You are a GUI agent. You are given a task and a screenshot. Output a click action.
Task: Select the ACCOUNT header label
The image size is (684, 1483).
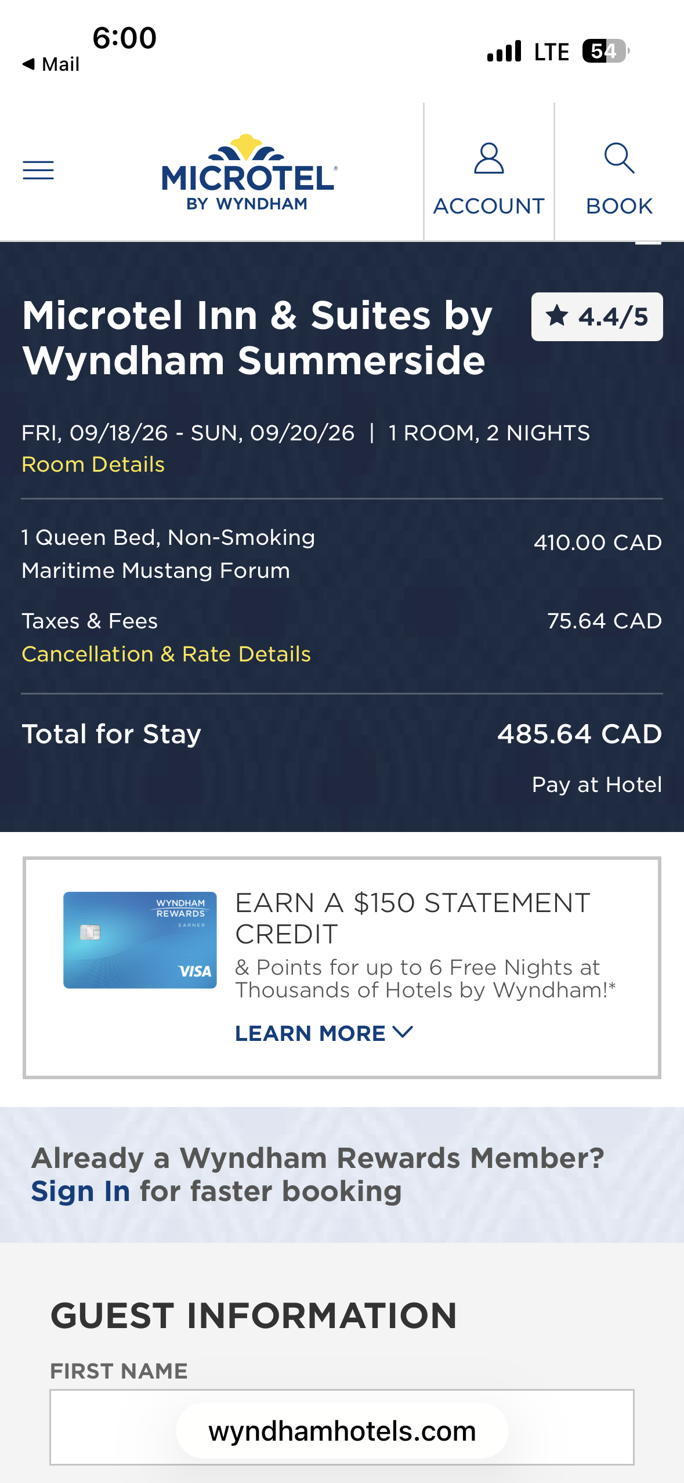[488, 206]
